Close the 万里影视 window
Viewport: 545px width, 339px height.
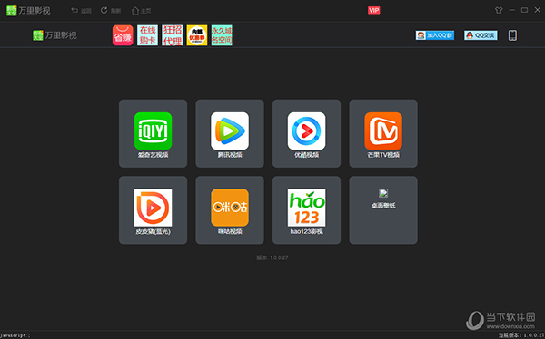click(x=537, y=10)
